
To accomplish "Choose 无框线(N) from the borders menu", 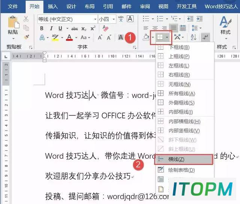I will pyautogui.click(x=185, y=84).
